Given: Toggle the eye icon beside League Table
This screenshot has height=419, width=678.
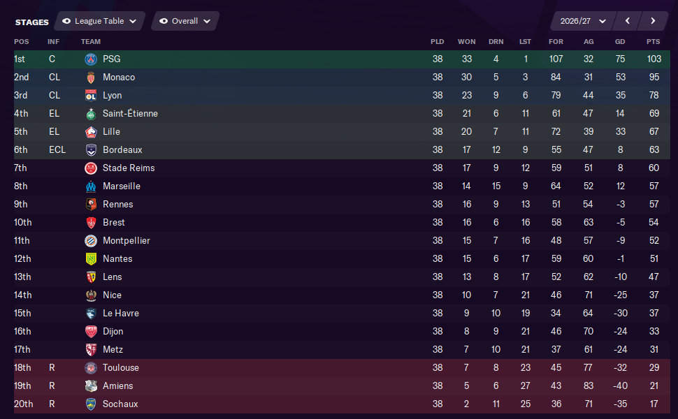Looking at the screenshot, I should point(66,21).
